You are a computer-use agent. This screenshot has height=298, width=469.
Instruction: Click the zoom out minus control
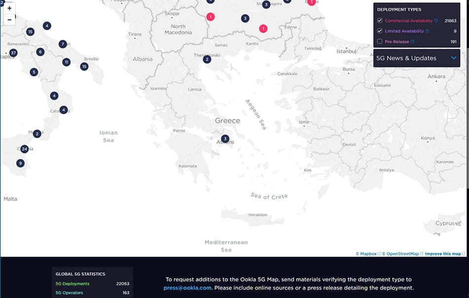click(x=9, y=19)
